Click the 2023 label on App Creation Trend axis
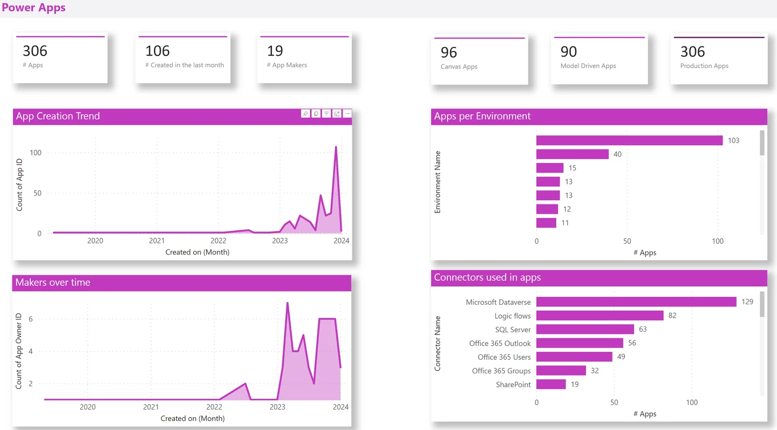 pos(280,241)
